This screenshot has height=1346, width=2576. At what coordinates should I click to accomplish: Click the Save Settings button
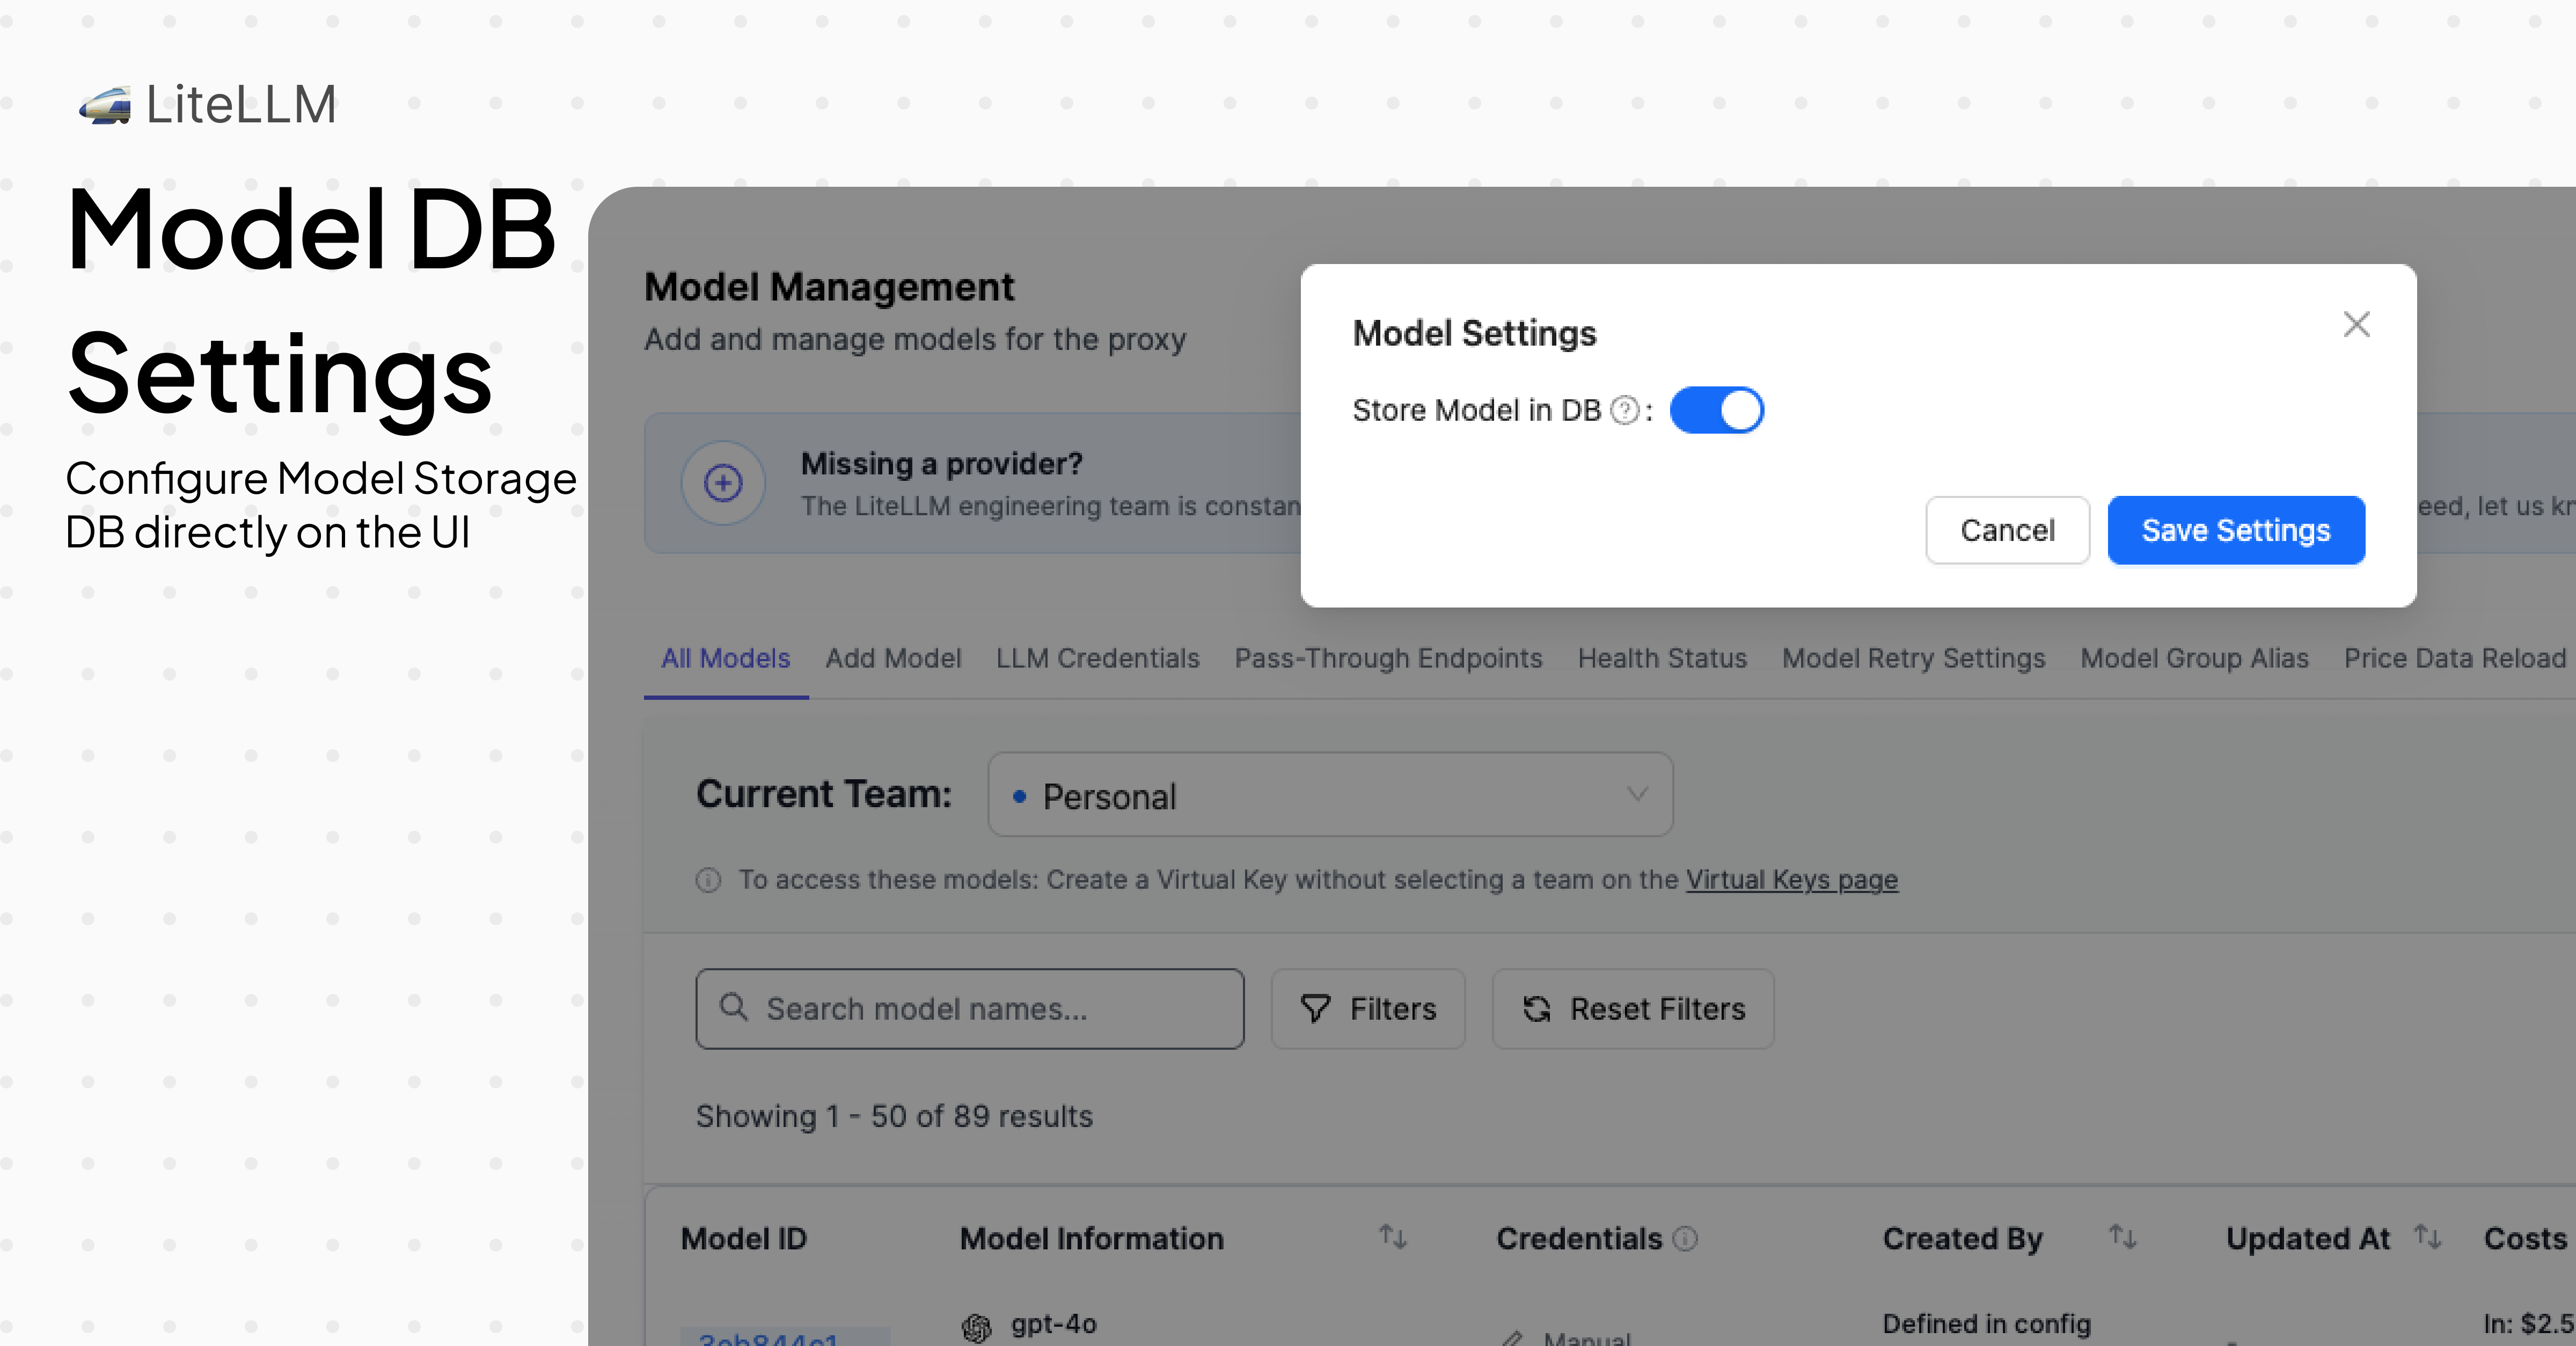(2236, 530)
